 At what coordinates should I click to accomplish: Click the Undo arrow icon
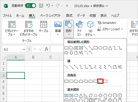click(x=48, y=6)
